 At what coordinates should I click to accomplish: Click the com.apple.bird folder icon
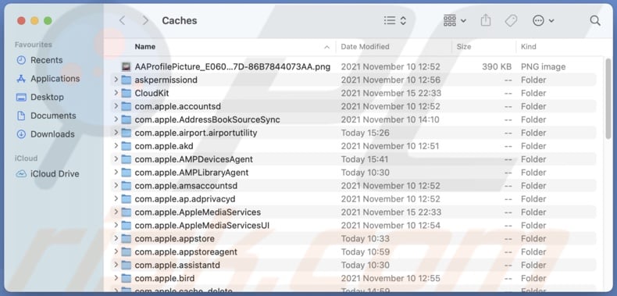coord(126,278)
